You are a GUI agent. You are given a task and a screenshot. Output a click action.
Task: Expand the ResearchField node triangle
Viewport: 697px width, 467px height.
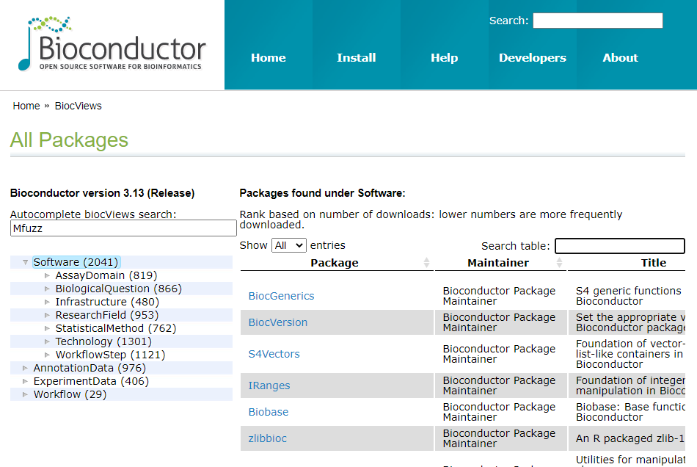(x=47, y=315)
